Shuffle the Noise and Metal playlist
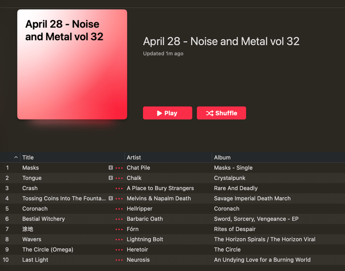Screen dimensions: 345x271 pyautogui.click(x=221, y=113)
